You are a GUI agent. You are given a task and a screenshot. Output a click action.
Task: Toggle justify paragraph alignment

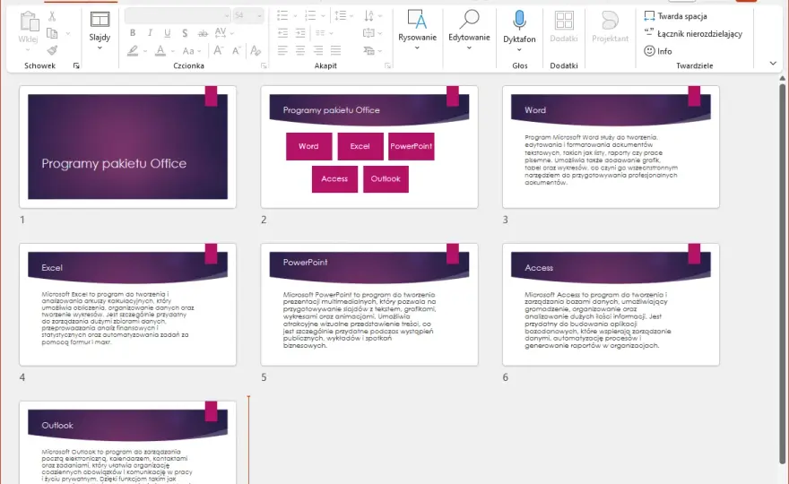(335, 50)
